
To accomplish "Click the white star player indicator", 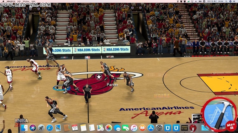I will pos(99,77).
